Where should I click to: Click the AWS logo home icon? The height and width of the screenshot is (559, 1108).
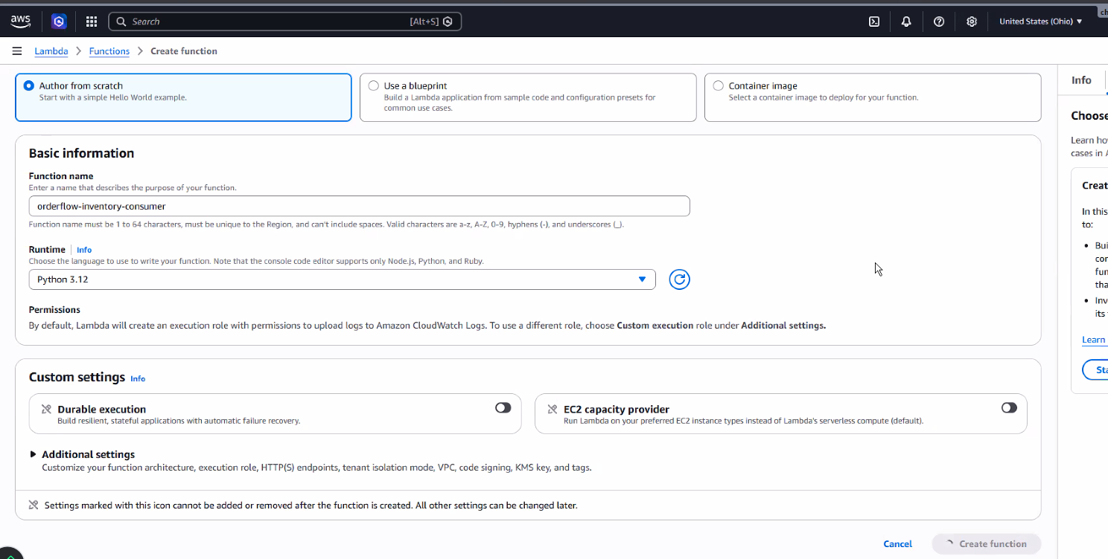click(20, 22)
